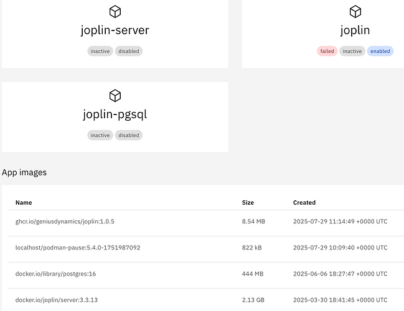Image resolution: width=404 pixels, height=311 pixels.
Task: Open the joplin card title
Action: click(x=355, y=30)
